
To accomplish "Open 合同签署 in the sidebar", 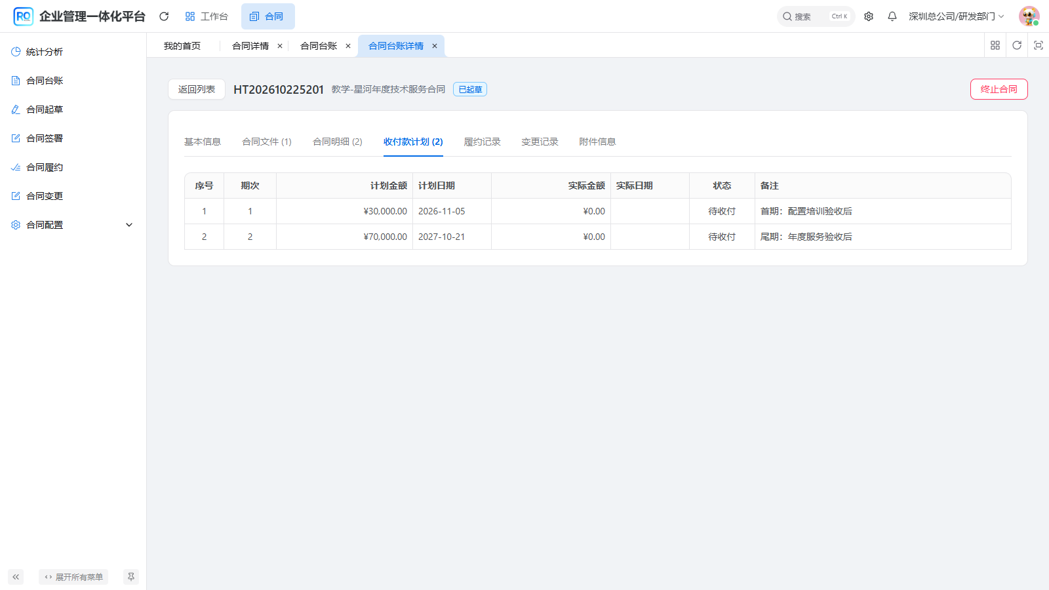I will (73, 138).
